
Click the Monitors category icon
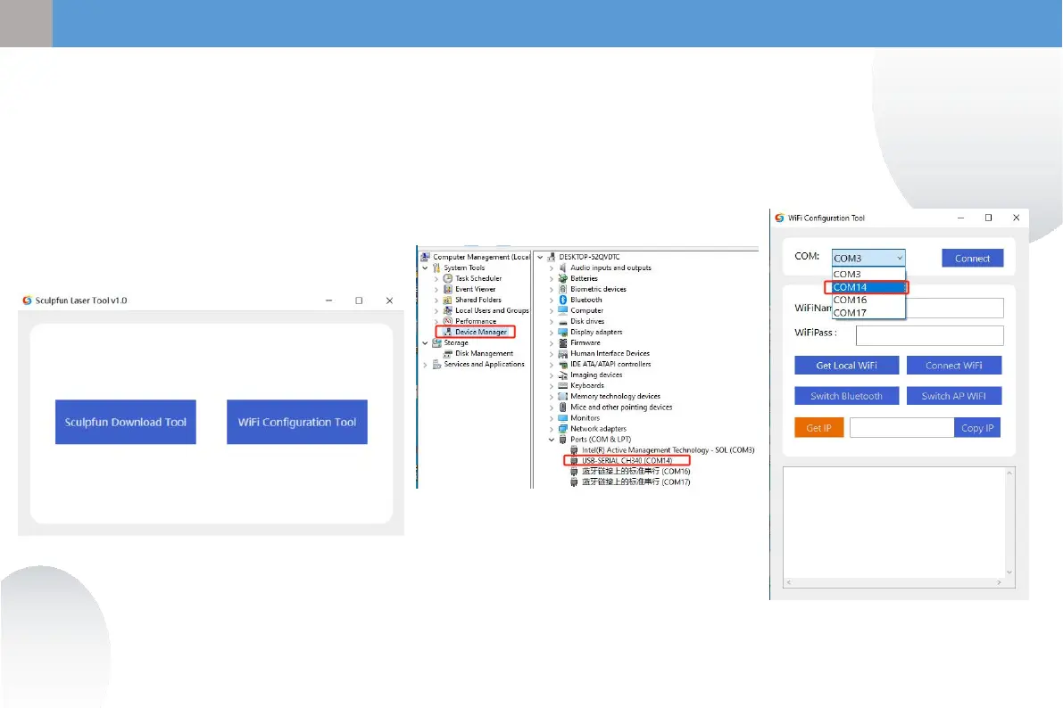[562, 418]
